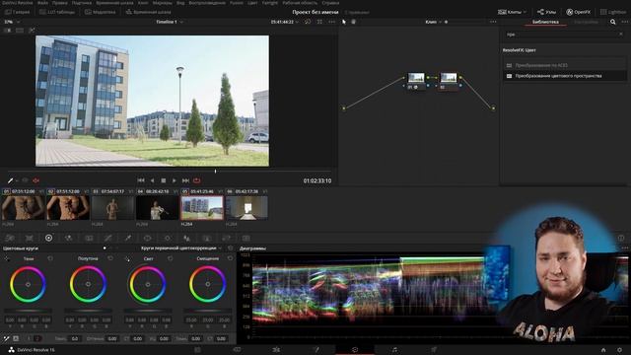The height and width of the screenshot is (355, 631).
Task: Open the Power Window palette
Action: pos(147,238)
